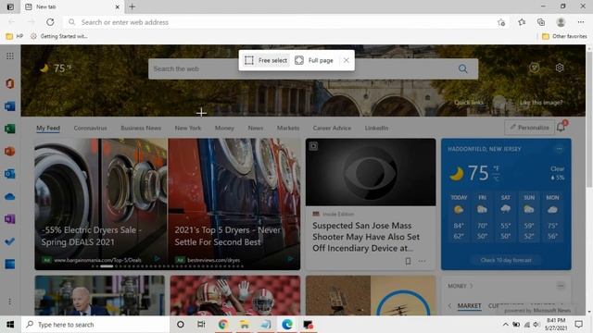Image resolution: width=593 pixels, height=333 pixels.
Task: Select the My Feed tab
Action: click(x=48, y=128)
